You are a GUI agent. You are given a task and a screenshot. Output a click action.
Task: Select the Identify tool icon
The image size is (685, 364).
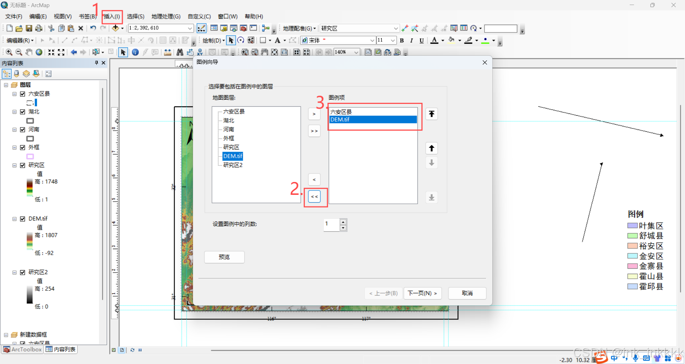[x=135, y=52]
